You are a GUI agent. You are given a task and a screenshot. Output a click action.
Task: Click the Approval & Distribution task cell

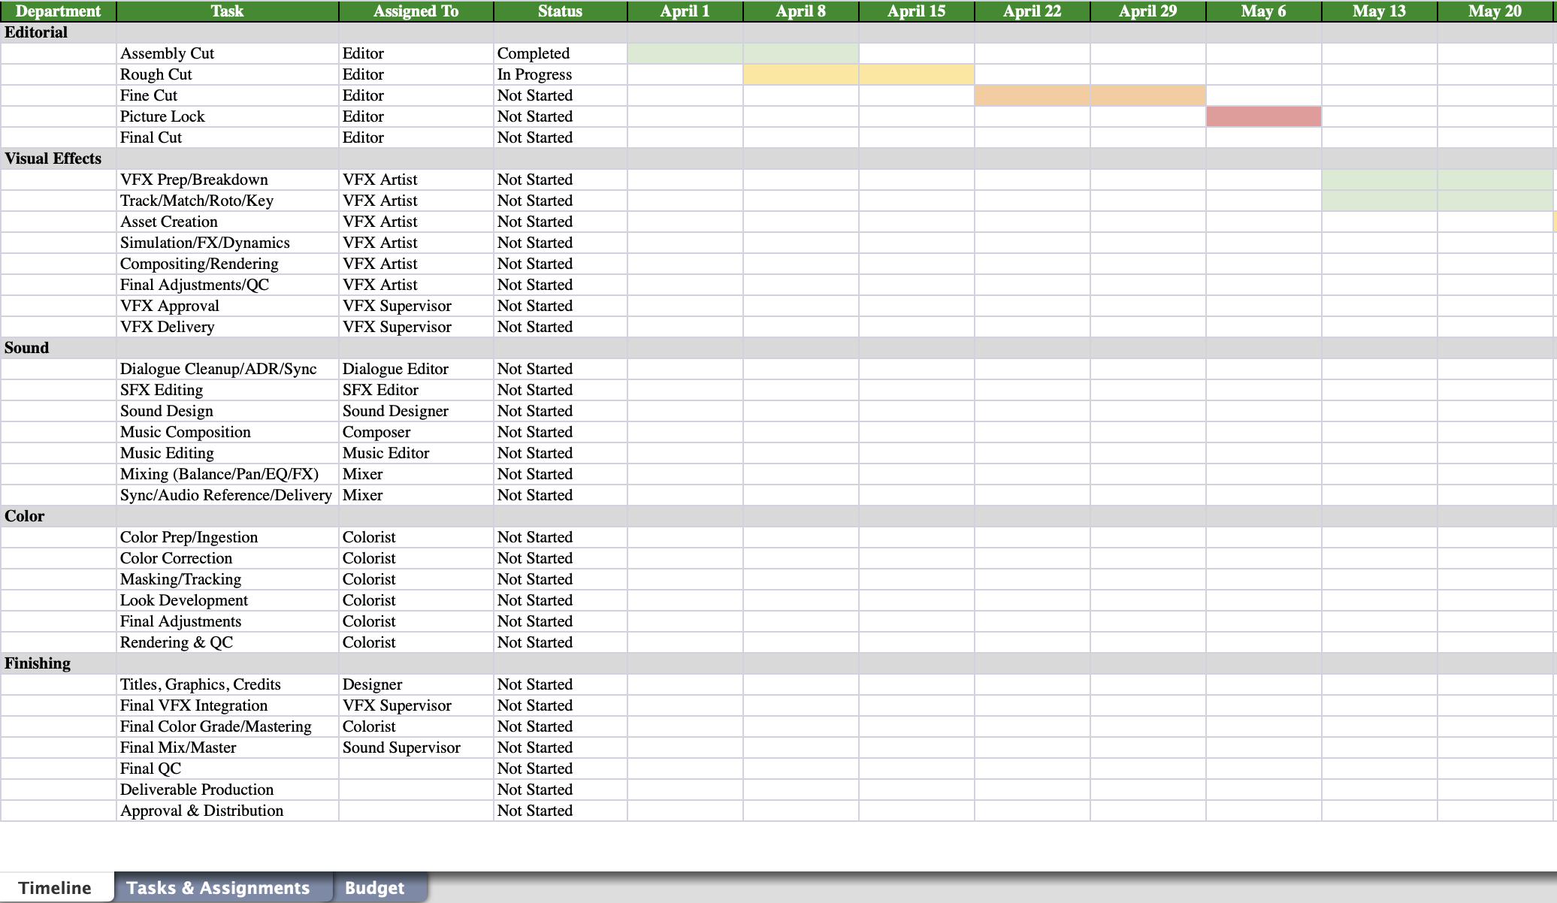pyautogui.click(x=227, y=811)
